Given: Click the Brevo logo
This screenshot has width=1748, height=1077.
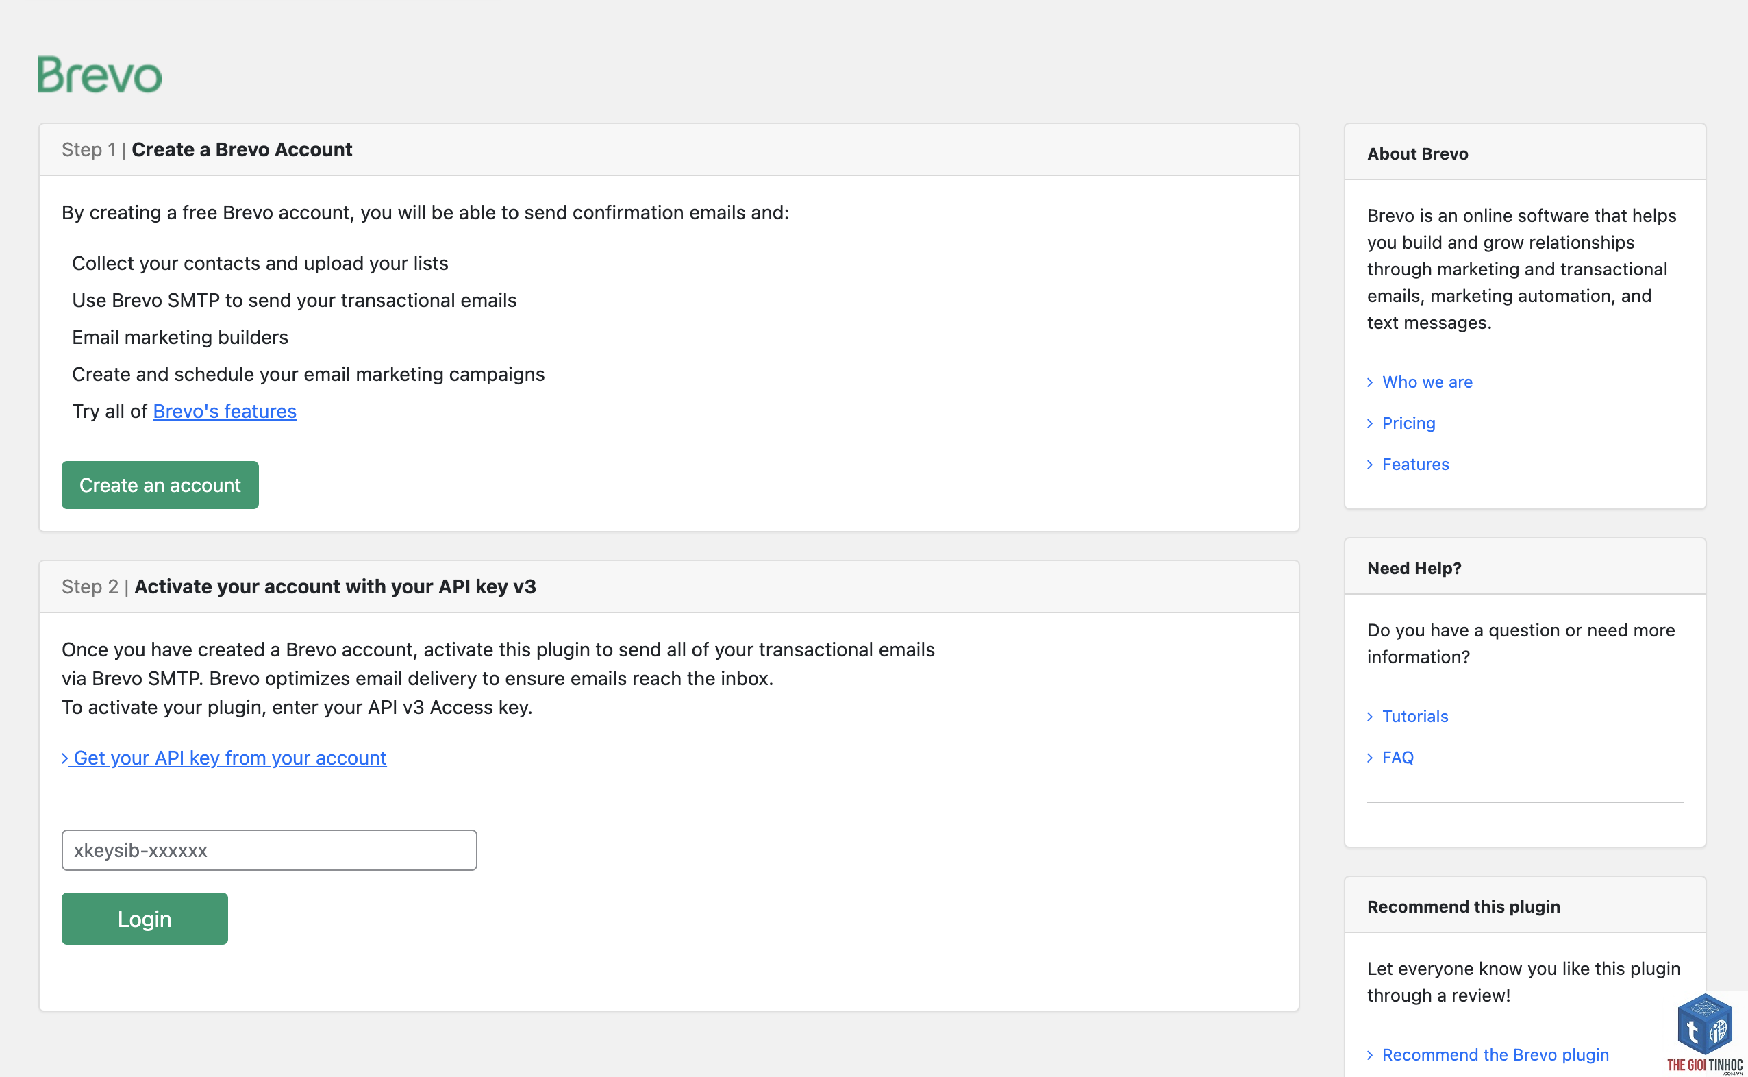Looking at the screenshot, I should [100, 74].
